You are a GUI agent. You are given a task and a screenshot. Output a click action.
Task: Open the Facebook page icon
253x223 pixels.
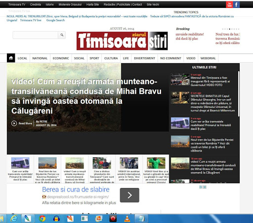236,4
